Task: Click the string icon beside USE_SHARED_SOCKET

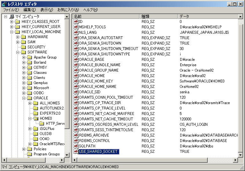Action: pyautogui.click(x=76, y=152)
